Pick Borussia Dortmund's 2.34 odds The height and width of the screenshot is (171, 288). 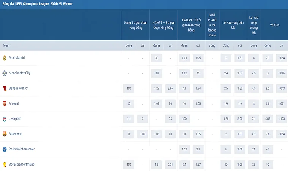(170, 165)
